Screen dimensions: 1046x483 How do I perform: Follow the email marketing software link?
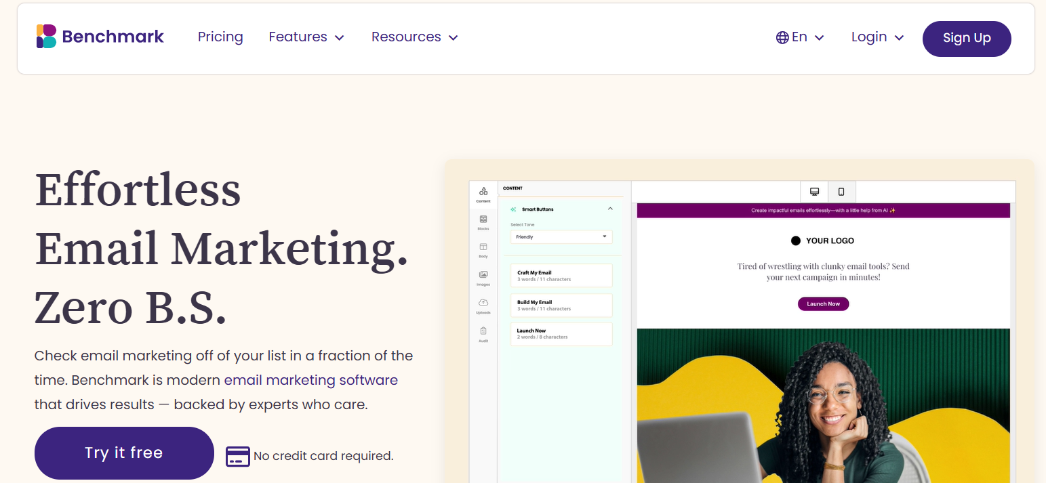311,380
